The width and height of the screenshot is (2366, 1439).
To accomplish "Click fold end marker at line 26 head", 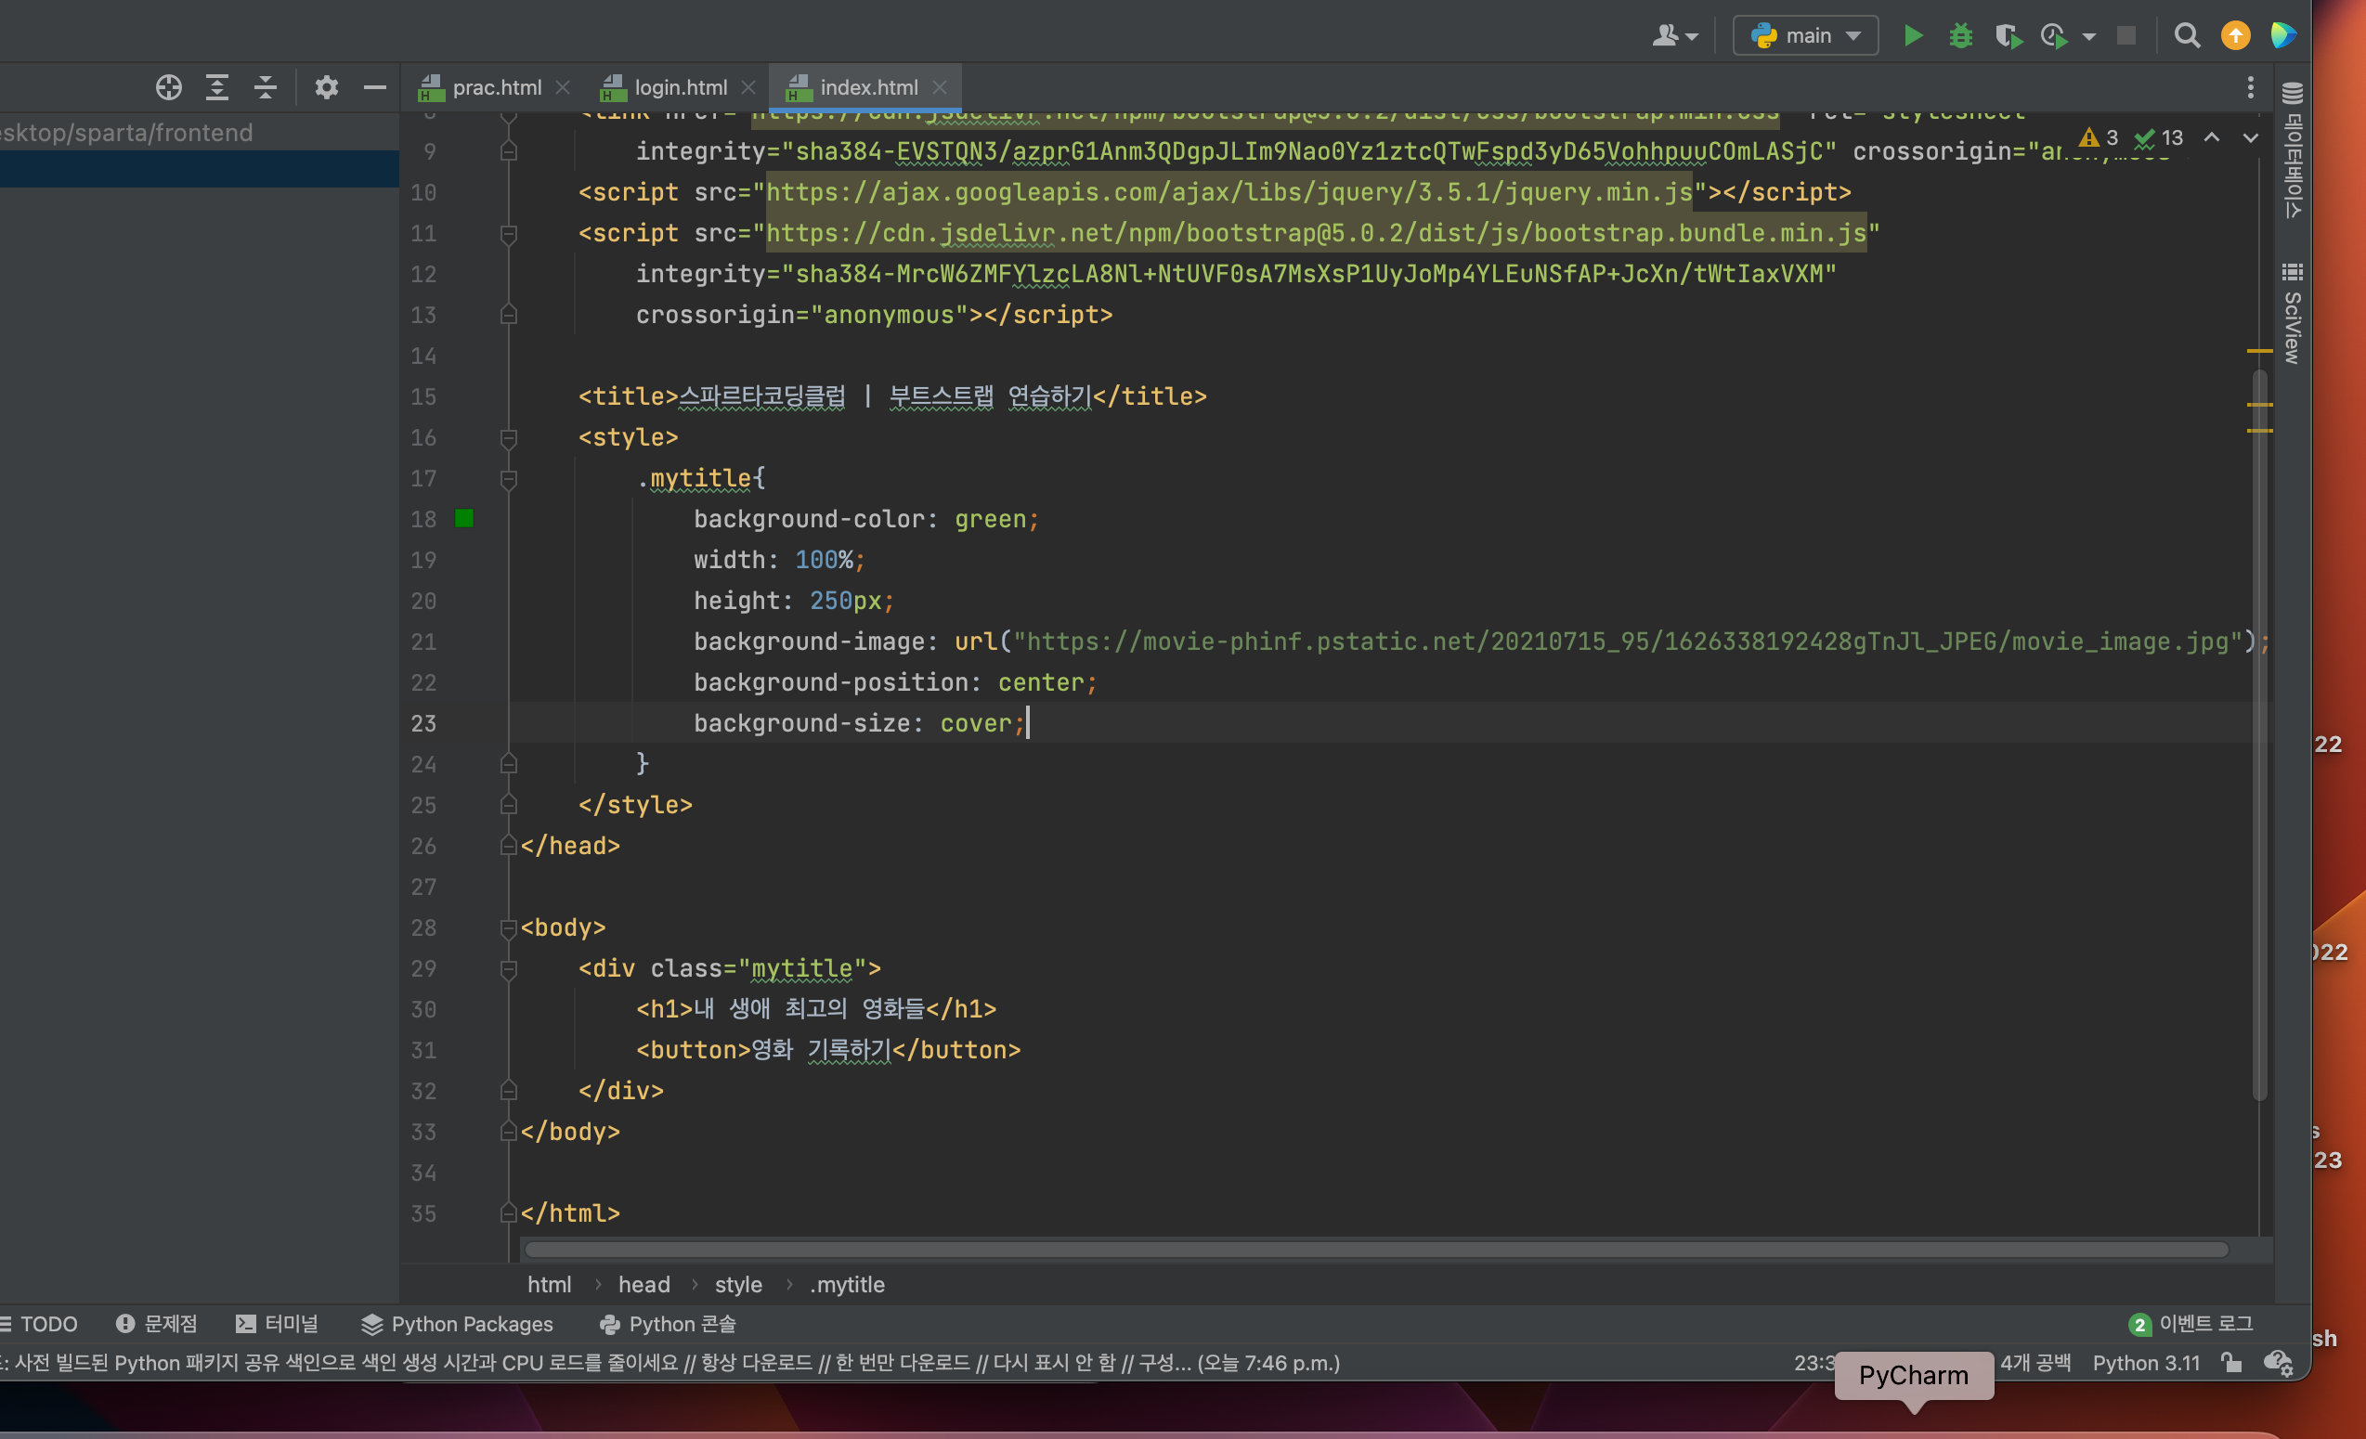I will [x=509, y=846].
